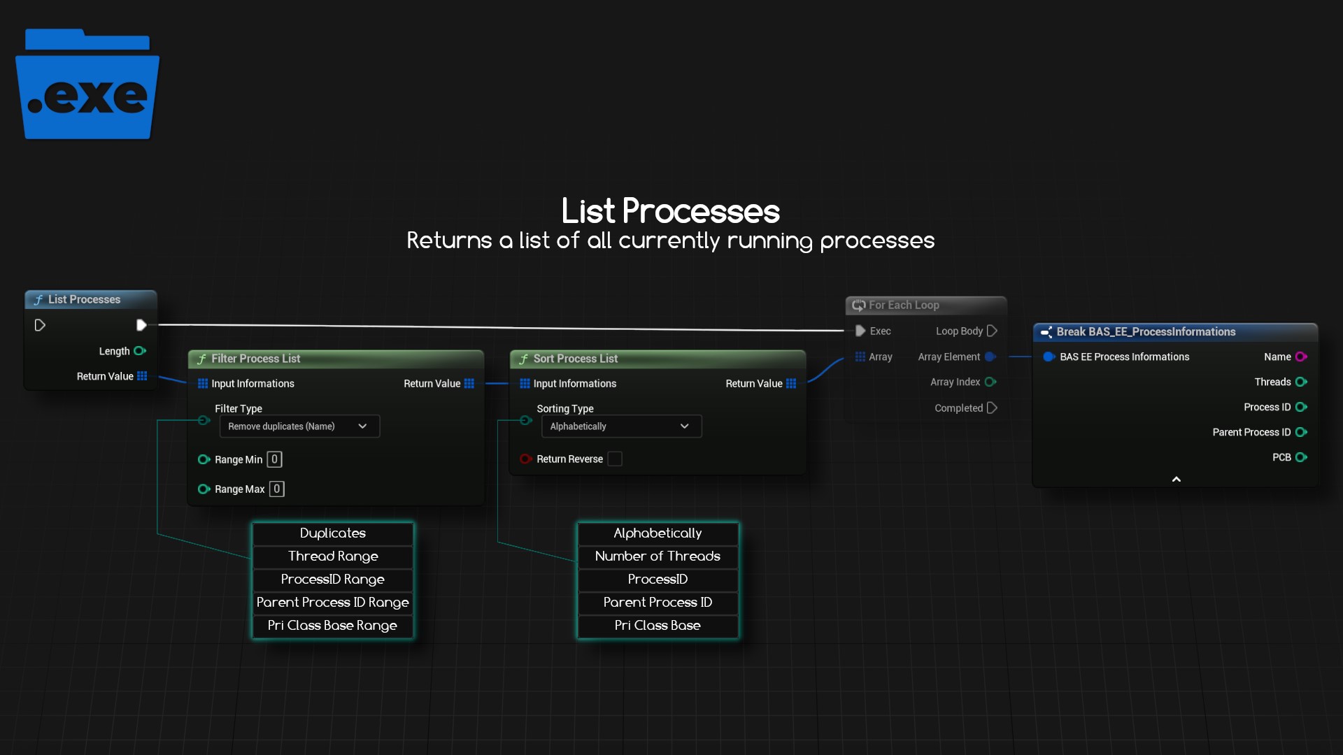Click List Processes Return Value array pin
Viewport: 1343px width, 755px height.
pos(142,376)
